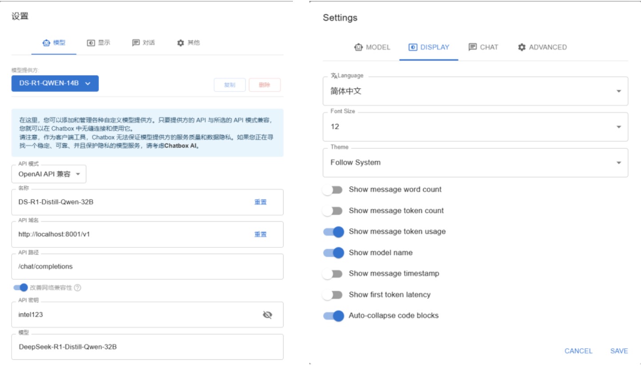Switch to the 显示 tab
This screenshot has height=366, width=641.
click(x=98, y=43)
